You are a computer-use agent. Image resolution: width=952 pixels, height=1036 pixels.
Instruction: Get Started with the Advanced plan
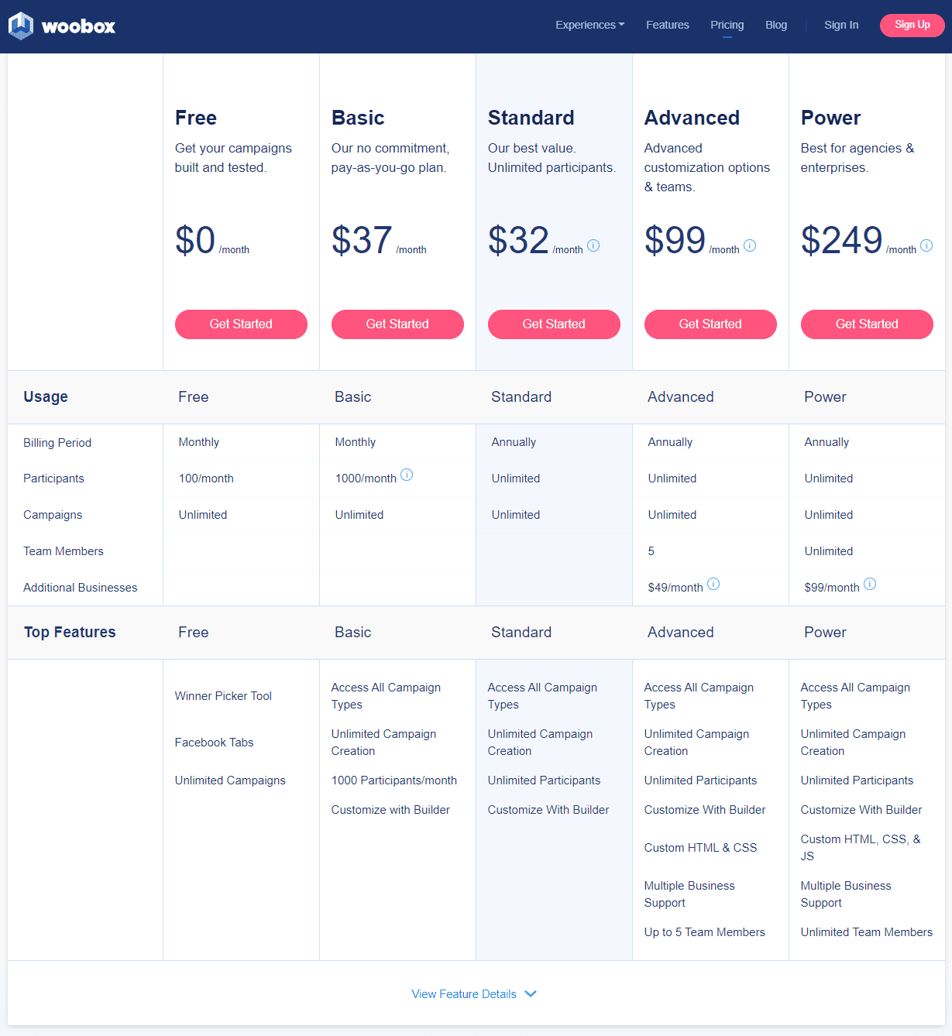click(x=710, y=324)
